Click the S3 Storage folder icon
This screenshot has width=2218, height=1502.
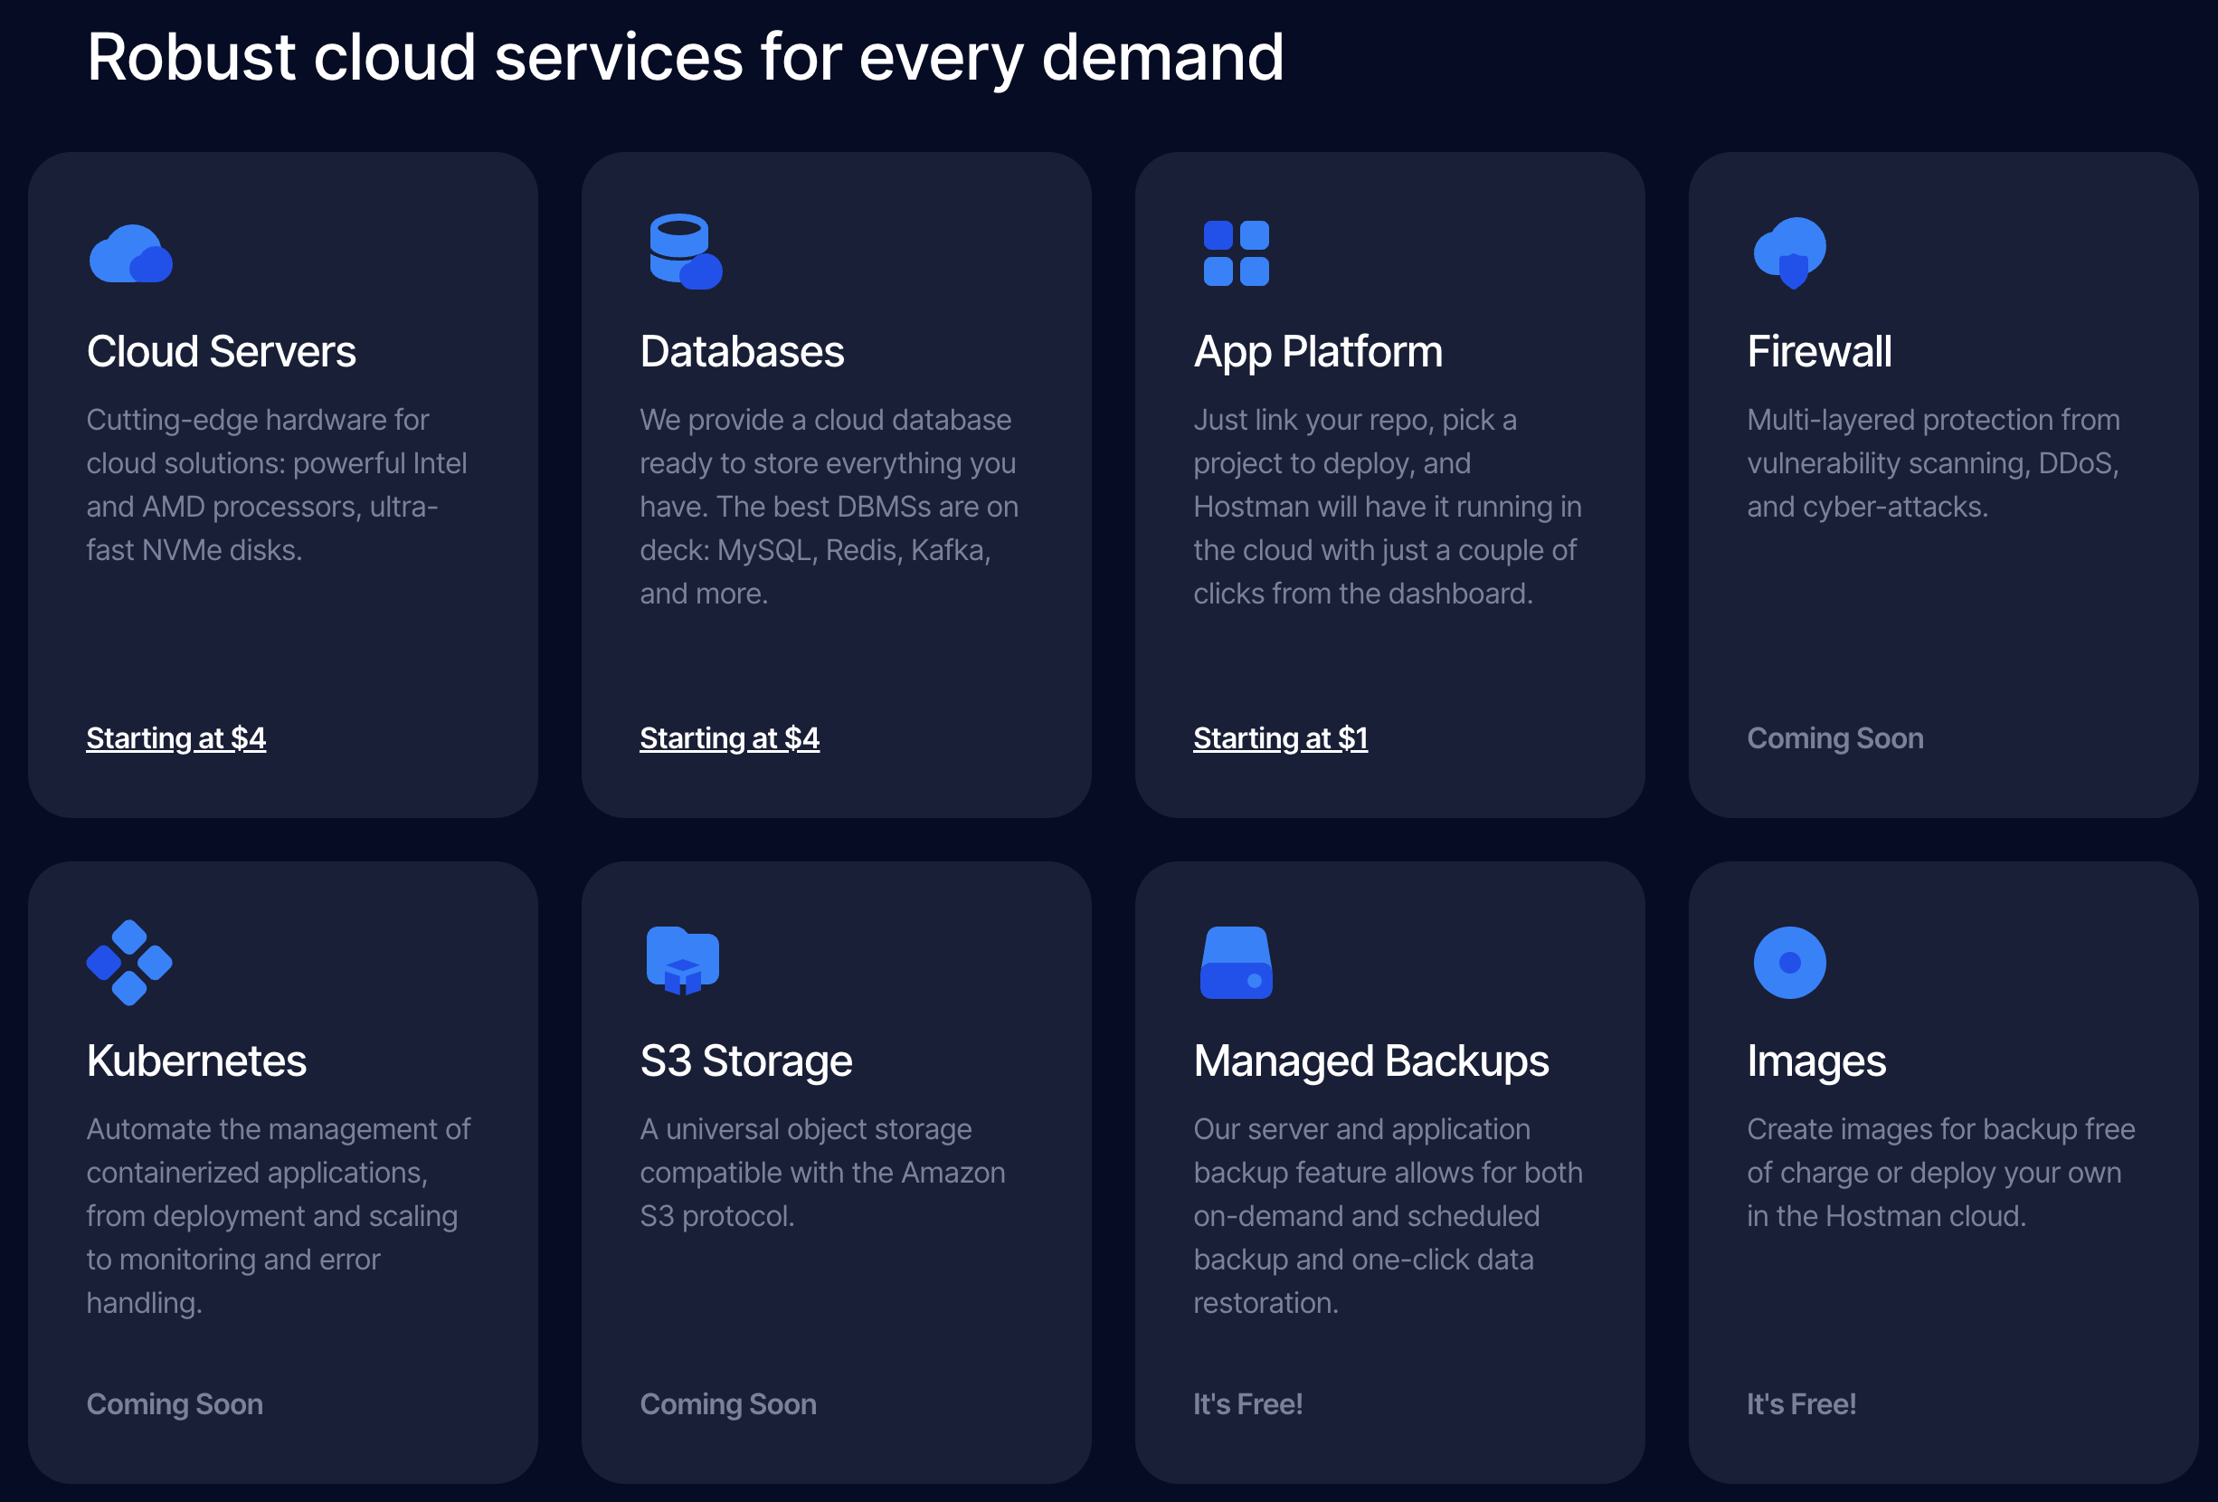[x=682, y=961]
